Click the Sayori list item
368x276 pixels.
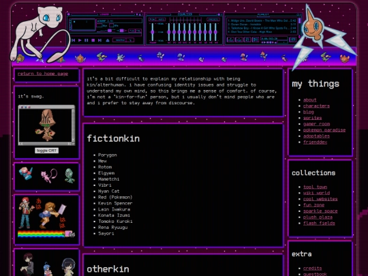coord(106,233)
